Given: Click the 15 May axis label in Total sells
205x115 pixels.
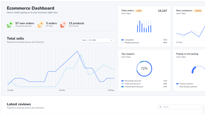Looking at the screenshot, I should (x=62, y=90).
